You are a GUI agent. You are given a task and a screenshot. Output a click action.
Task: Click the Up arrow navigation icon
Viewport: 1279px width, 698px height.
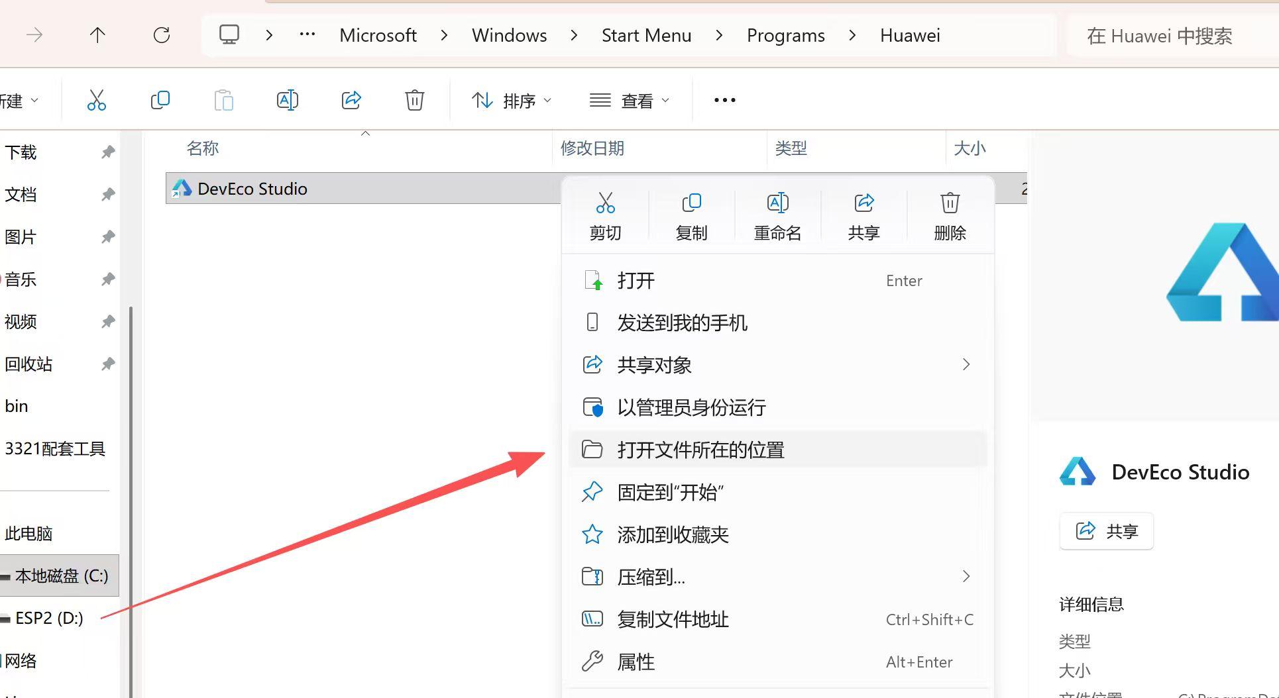(x=97, y=35)
